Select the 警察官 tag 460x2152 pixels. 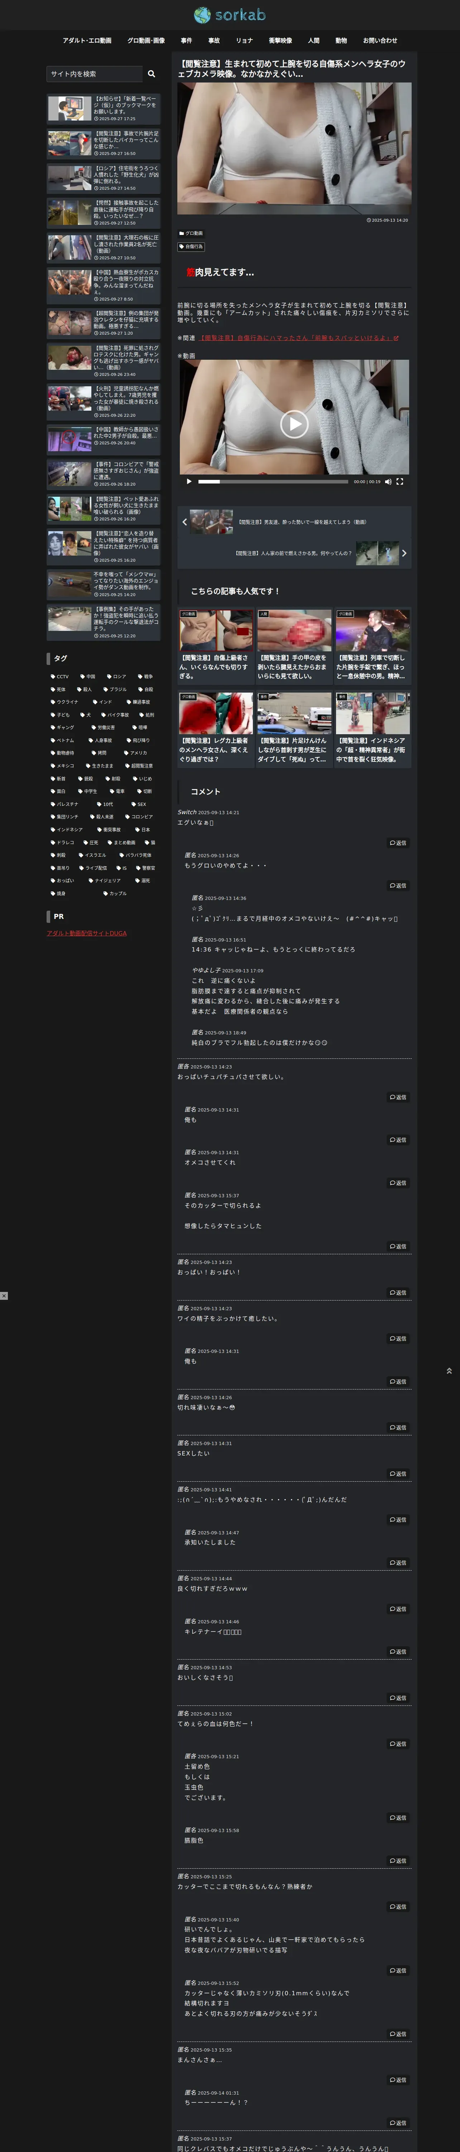click(146, 868)
